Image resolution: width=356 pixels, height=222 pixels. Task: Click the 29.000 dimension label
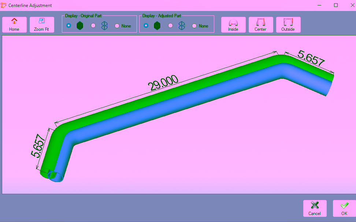pyautogui.click(x=163, y=83)
